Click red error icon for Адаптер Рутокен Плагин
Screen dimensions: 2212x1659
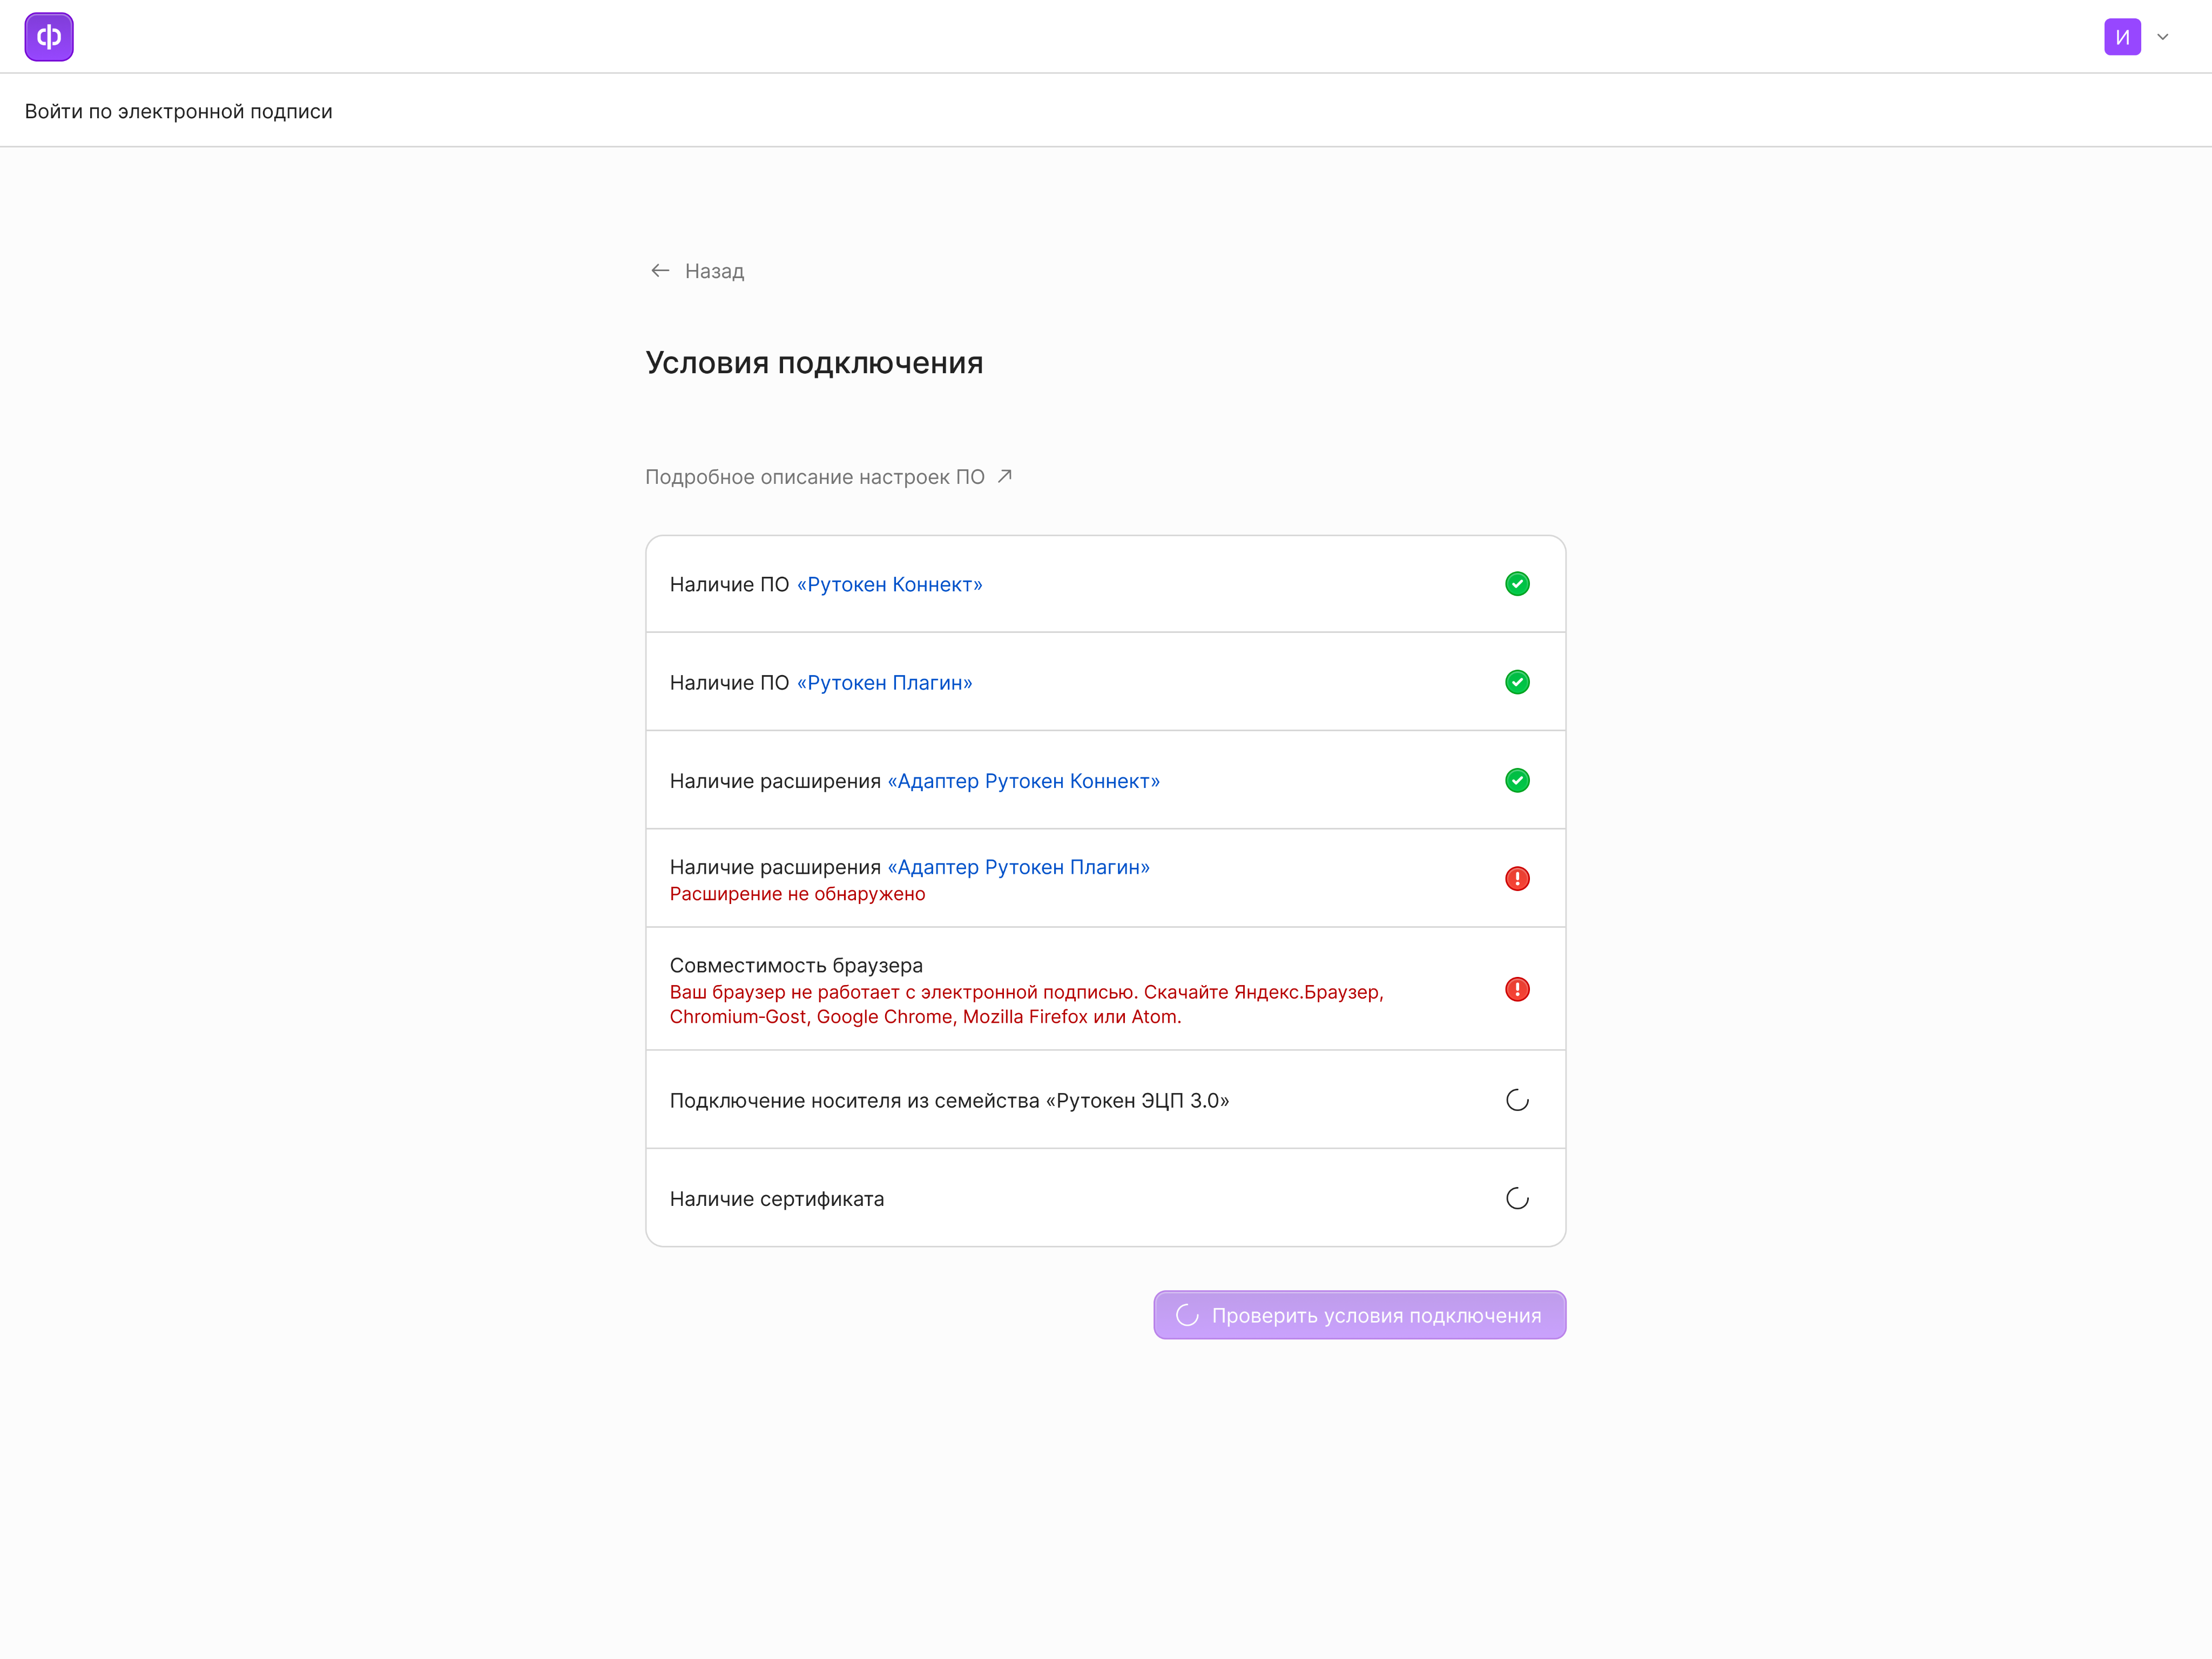click(1517, 878)
